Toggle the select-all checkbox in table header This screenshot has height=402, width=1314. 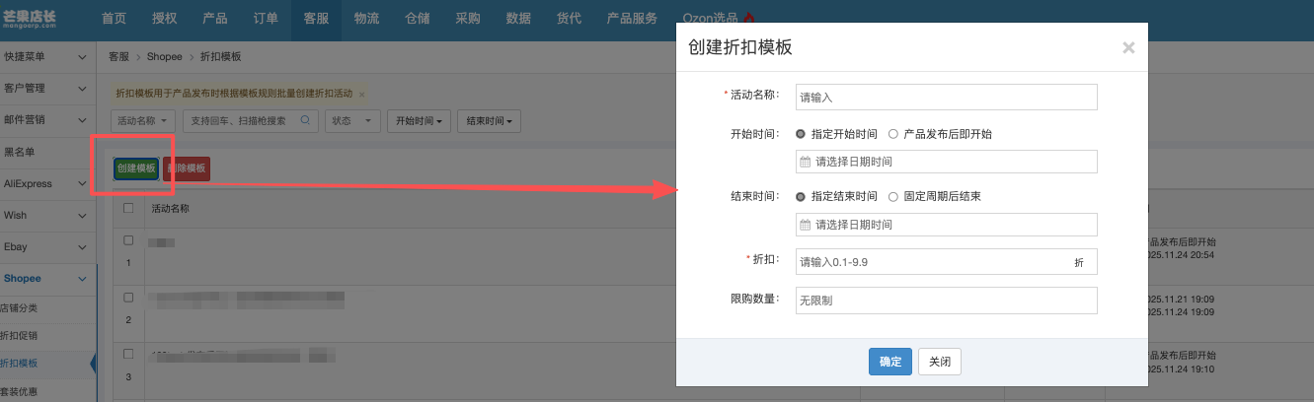click(x=128, y=209)
